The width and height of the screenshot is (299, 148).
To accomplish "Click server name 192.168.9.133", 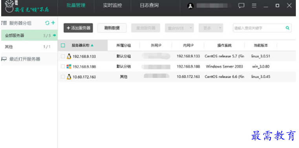I will click(x=84, y=57).
